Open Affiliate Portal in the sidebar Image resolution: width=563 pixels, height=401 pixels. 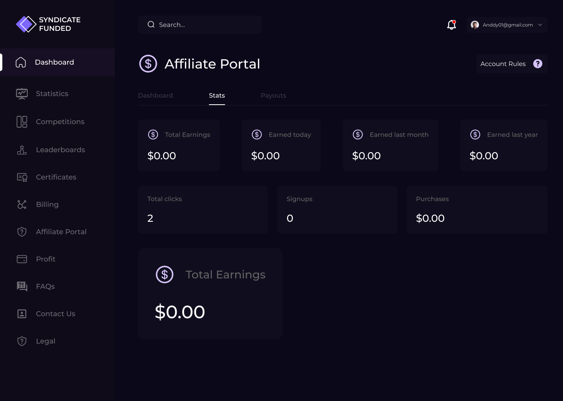coord(61,232)
